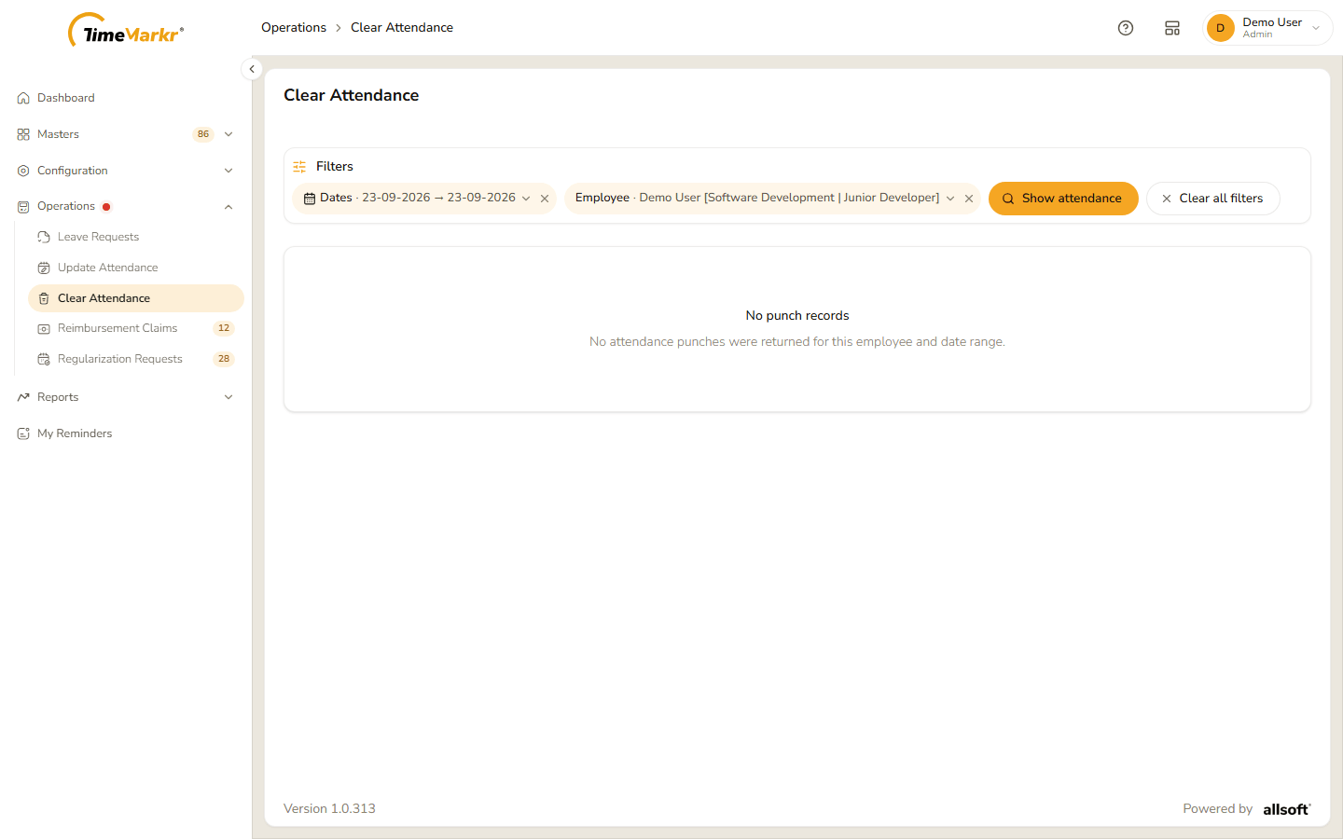Open the help question mark icon
Screen dimensions: 1343x839
(x=1126, y=28)
